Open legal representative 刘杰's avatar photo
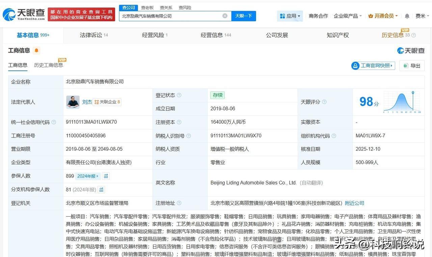432x257 pixels. [x=73, y=102]
